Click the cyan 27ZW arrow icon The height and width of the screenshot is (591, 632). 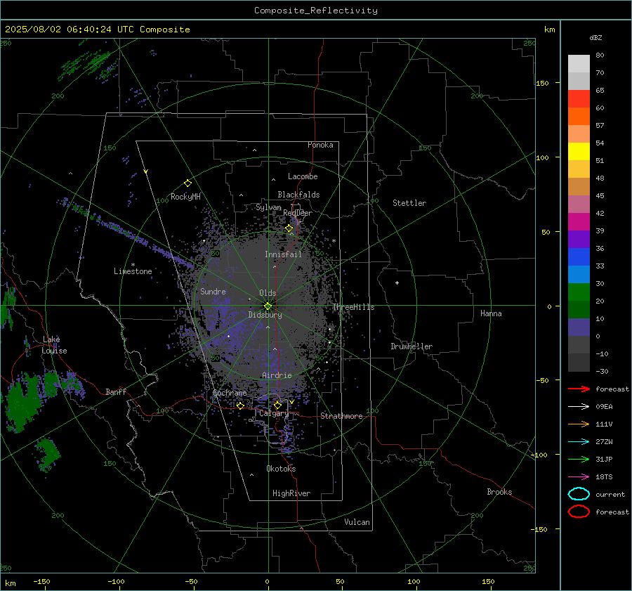click(x=579, y=442)
